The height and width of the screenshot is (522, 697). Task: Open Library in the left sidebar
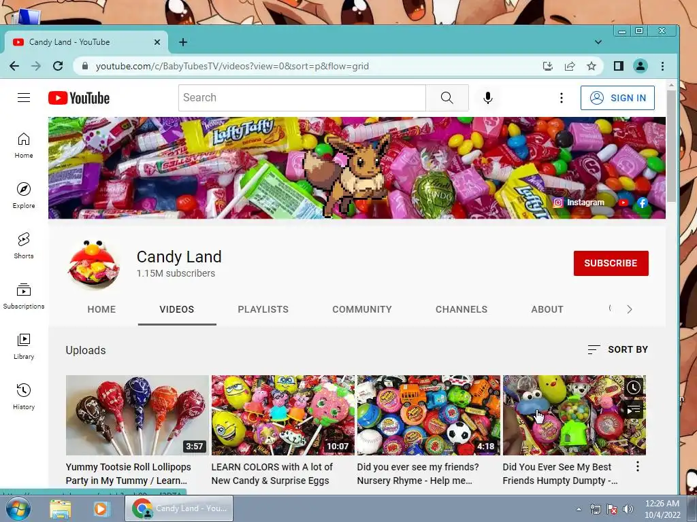click(24, 347)
